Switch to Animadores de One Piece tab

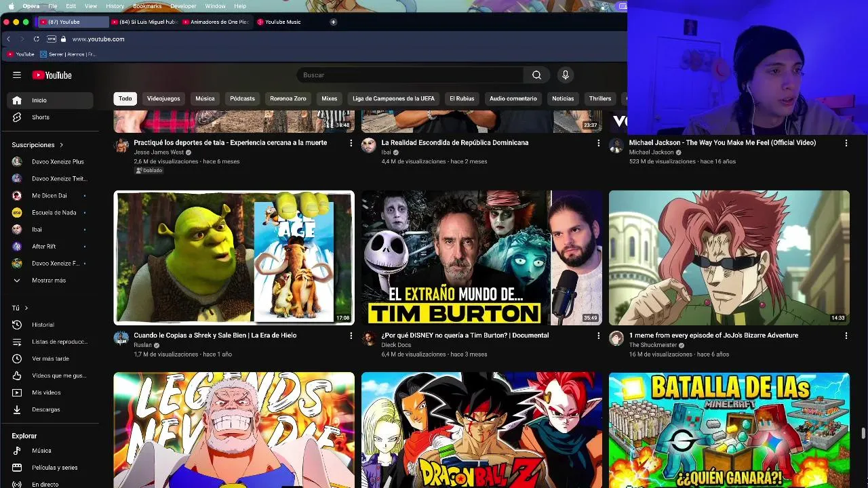(216, 22)
